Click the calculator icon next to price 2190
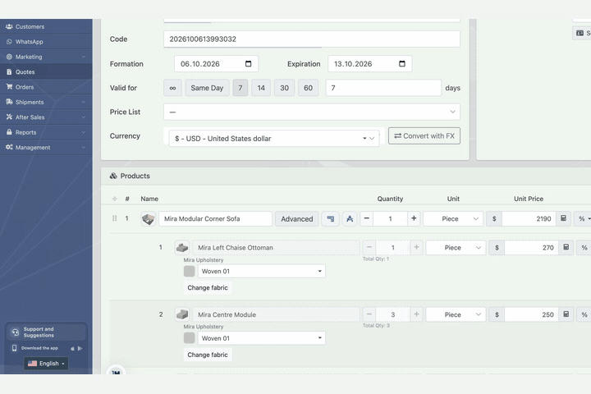 tap(563, 218)
